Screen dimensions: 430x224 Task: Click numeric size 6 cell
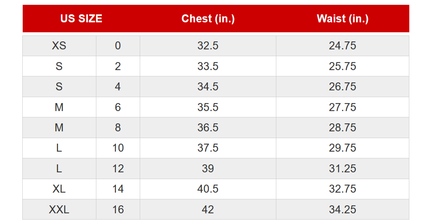(x=118, y=107)
